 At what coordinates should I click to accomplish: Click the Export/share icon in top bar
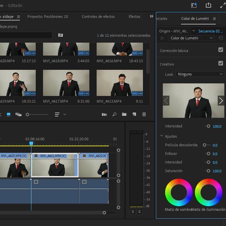coord(208,5)
